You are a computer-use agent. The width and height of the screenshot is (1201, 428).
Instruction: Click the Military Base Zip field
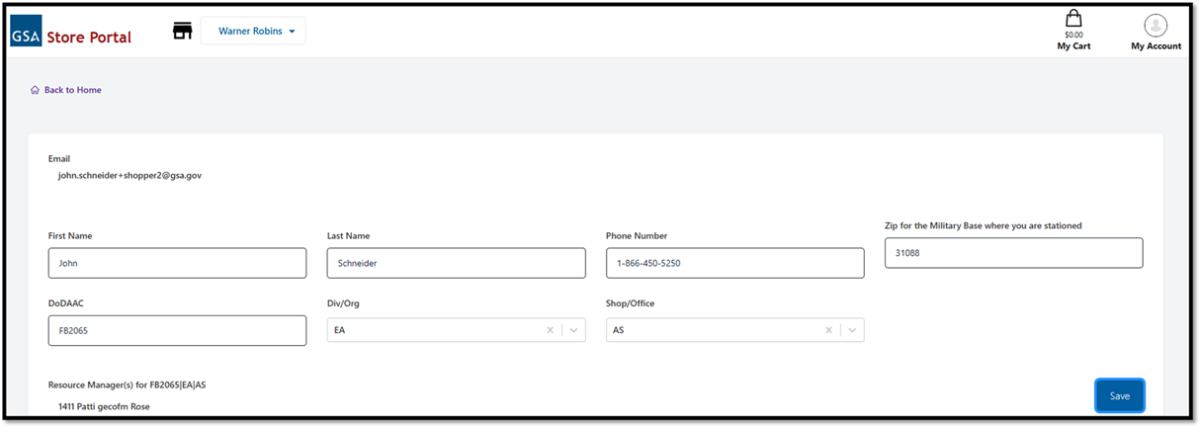point(1013,253)
